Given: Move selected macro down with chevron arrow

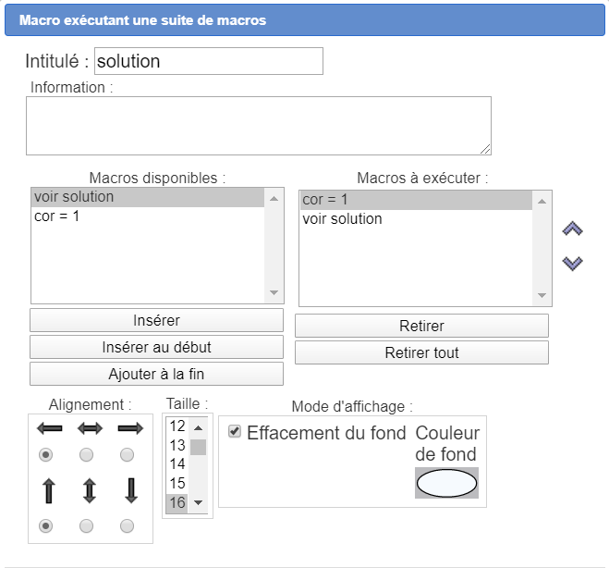Looking at the screenshot, I should click(x=573, y=264).
